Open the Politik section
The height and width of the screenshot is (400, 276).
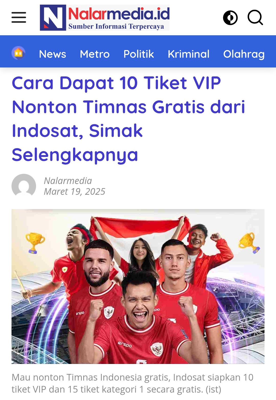[x=139, y=54]
